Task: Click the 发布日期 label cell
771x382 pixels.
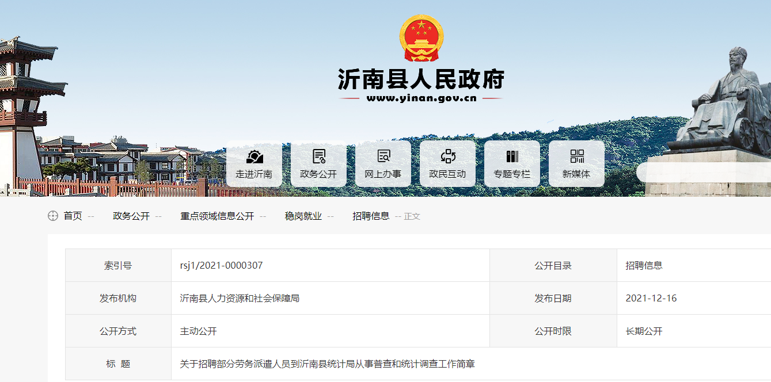Action: (553, 298)
